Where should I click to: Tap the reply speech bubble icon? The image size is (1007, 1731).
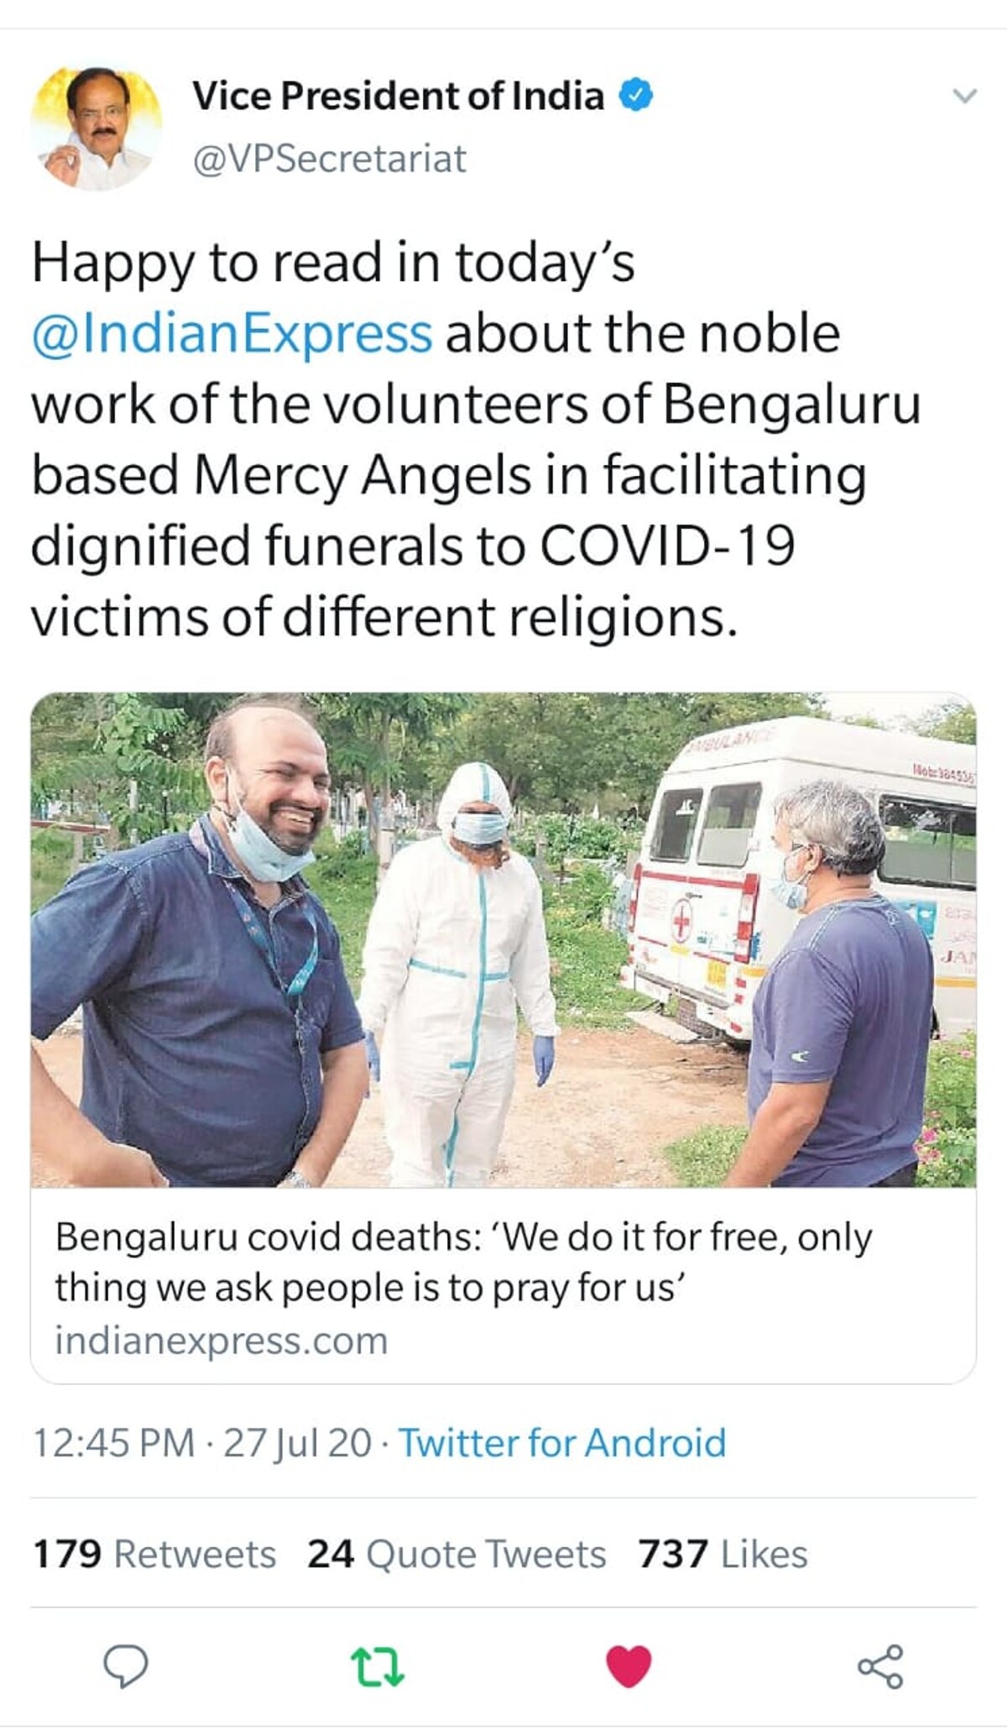[125, 1666]
